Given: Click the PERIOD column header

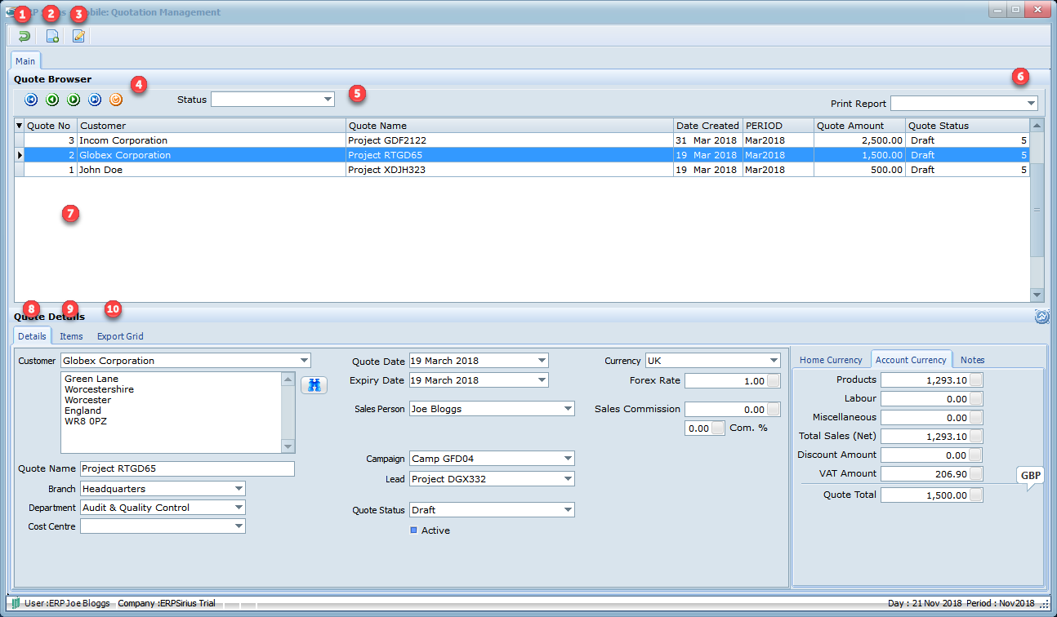Looking at the screenshot, I should pyautogui.click(x=778, y=126).
